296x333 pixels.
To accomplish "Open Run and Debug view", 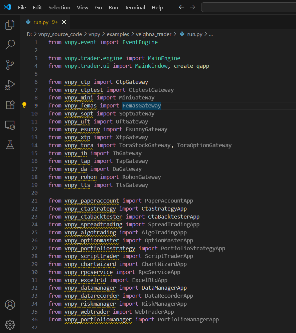I will pos(10,85).
